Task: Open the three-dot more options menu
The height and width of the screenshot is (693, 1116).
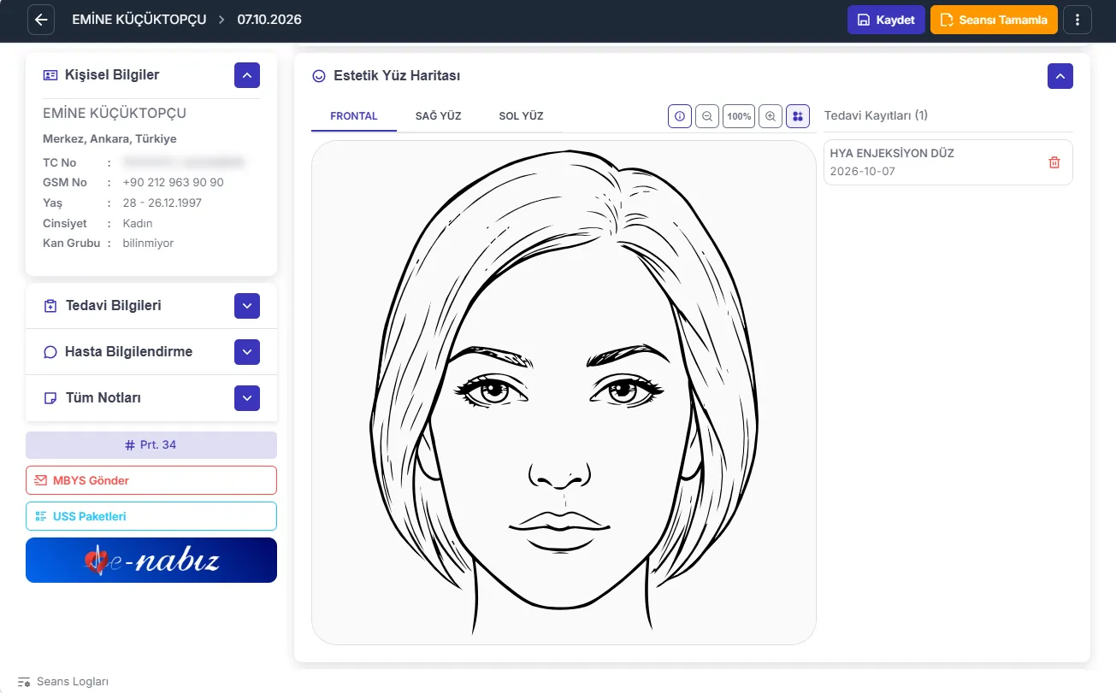Action: pyautogui.click(x=1078, y=20)
